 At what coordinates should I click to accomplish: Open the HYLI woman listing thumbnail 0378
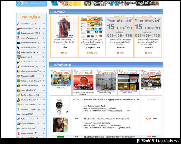click(61, 125)
